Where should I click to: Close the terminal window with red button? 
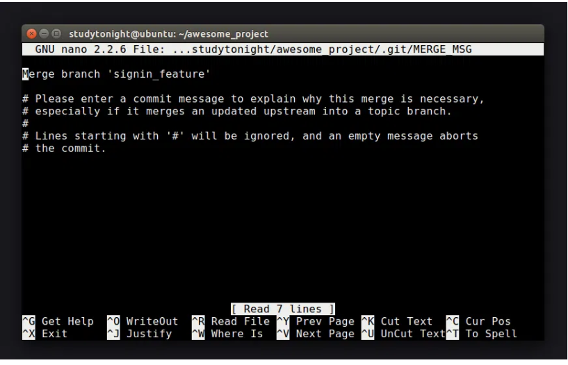(x=32, y=33)
